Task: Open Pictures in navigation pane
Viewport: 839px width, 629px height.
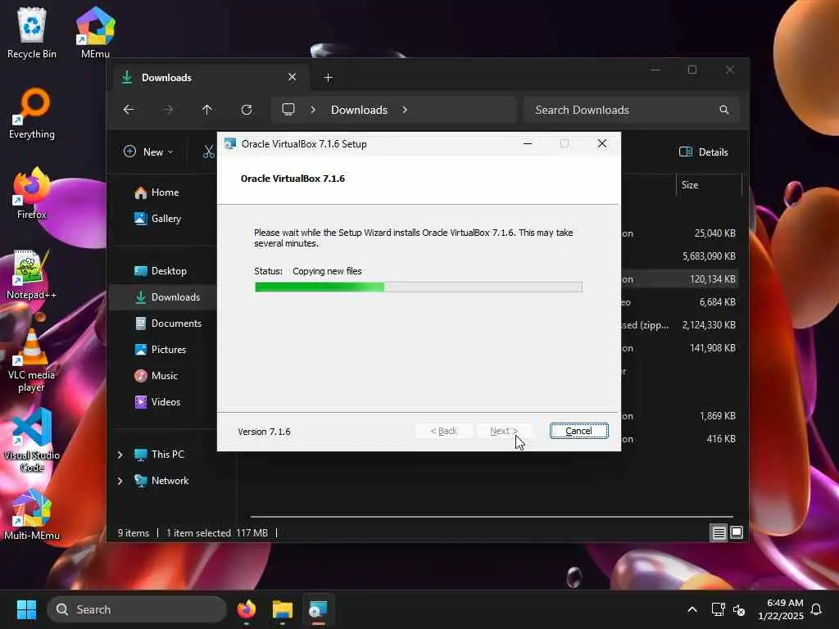Action: coord(169,350)
